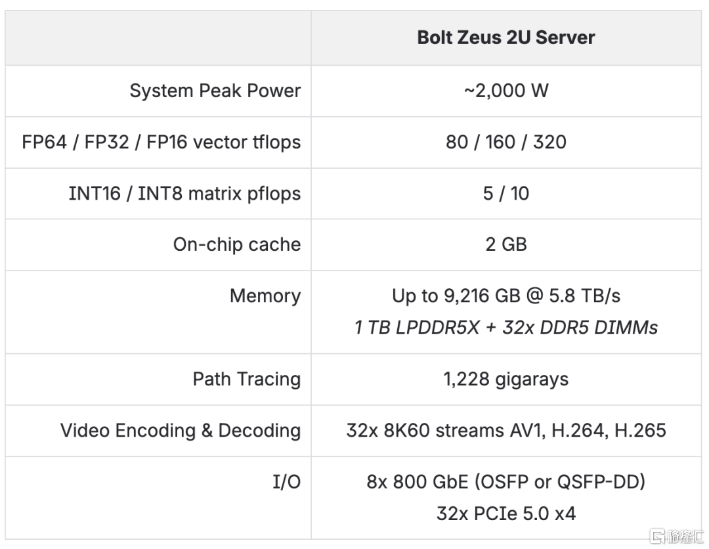Click the 8x 800 GbE line
Image resolution: width=709 pixels, height=549 pixels.
505,481
